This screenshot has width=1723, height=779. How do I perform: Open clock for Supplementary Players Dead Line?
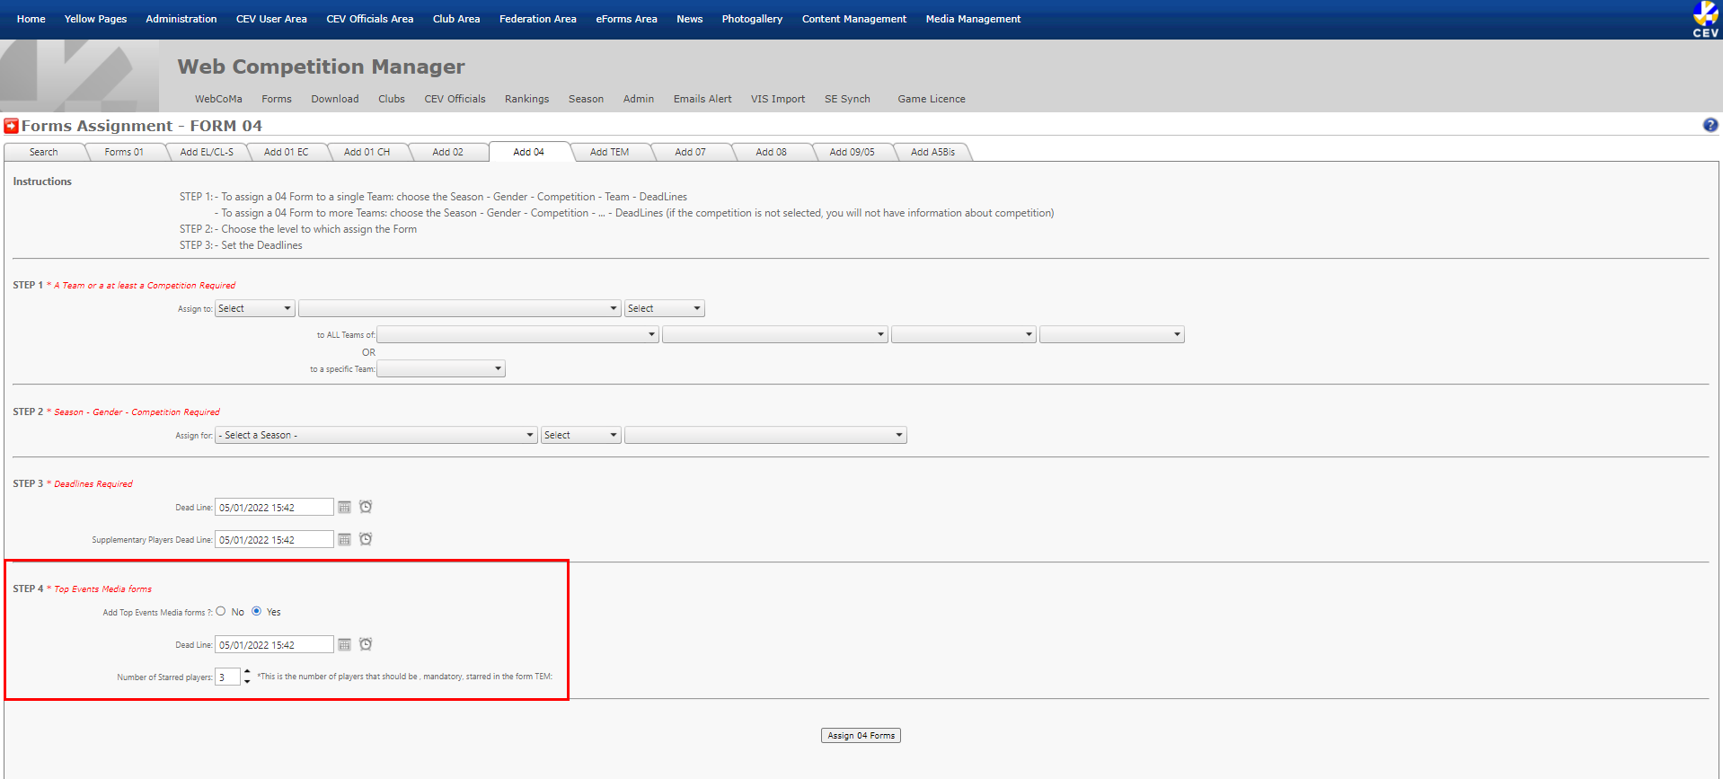(366, 539)
